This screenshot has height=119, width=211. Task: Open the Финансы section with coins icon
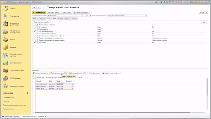[13, 47]
